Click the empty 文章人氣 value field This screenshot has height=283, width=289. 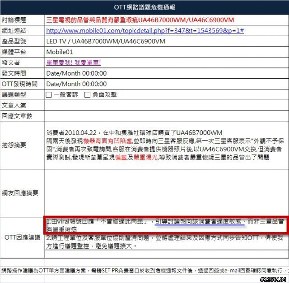tap(167, 106)
